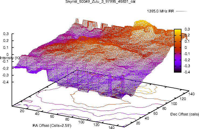The height and width of the screenshot is (129, 199).
Task: Click Dec offset tick label 120
Action: coord(183,99)
